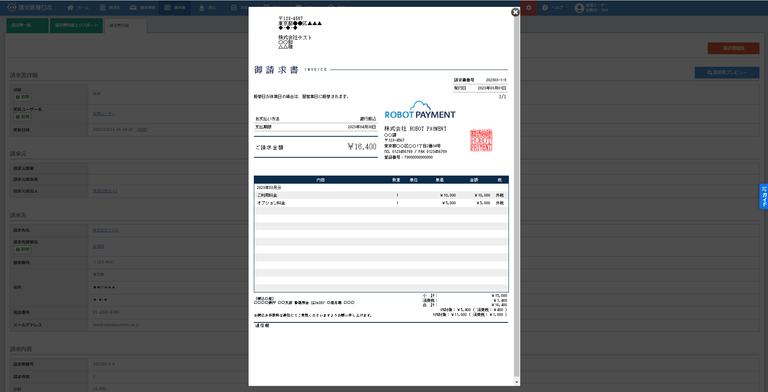This screenshot has width=768, height=392.
Task: Click the 登録番号 T0000000000000 line
Action: pos(408,157)
